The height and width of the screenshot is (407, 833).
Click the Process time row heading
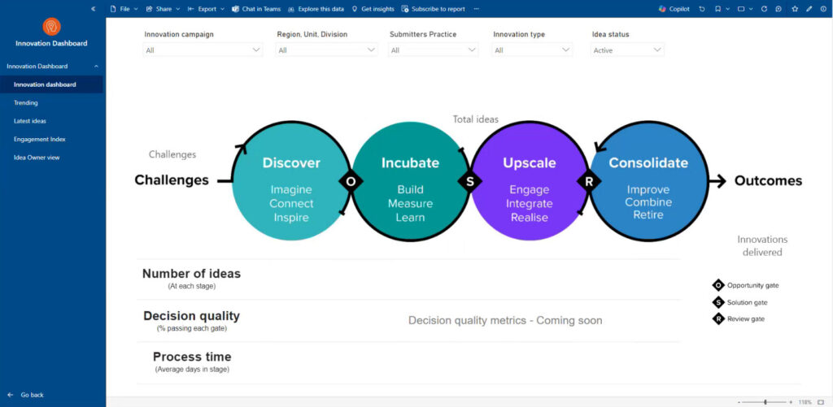[x=192, y=357]
